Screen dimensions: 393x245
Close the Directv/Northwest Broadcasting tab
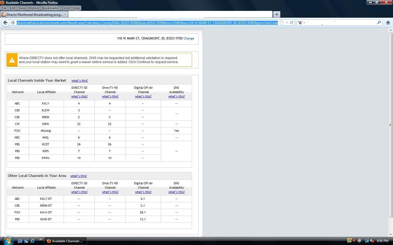[65, 14]
